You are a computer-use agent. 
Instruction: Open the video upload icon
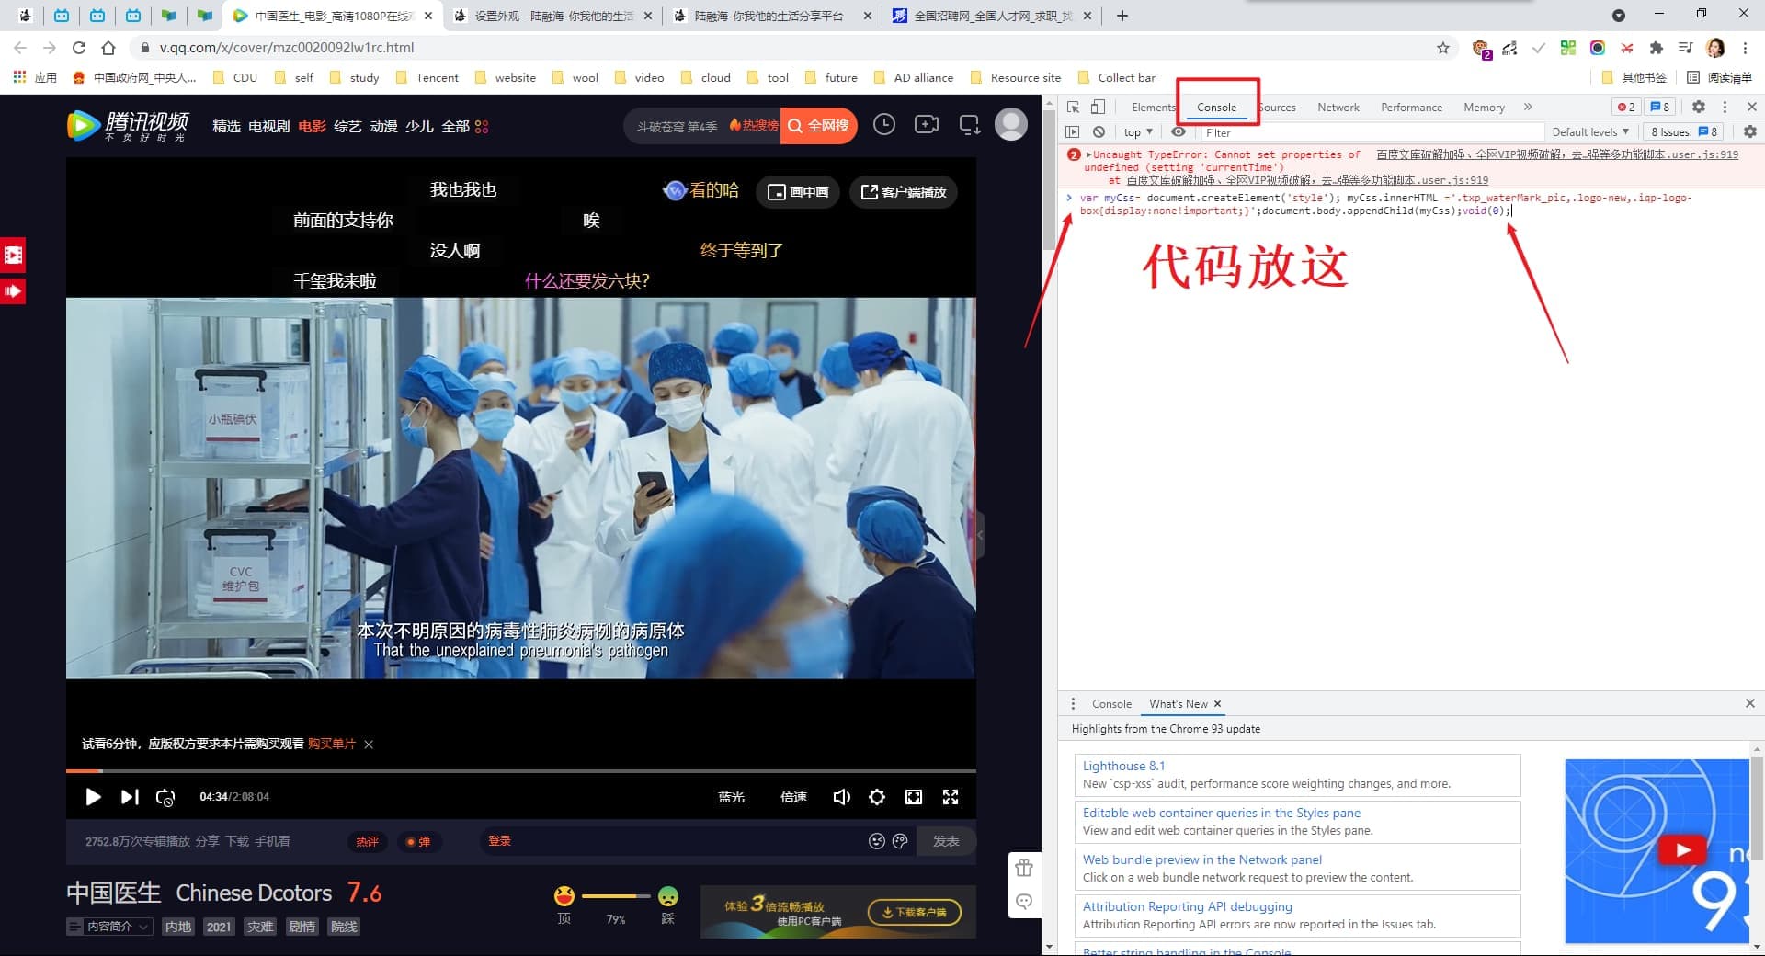pos(927,124)
